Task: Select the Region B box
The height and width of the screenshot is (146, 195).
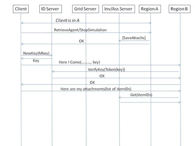Action: (x=179, y=9)
